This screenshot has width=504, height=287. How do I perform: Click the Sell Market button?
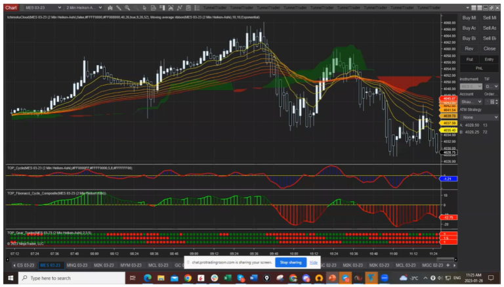(490, 18)
